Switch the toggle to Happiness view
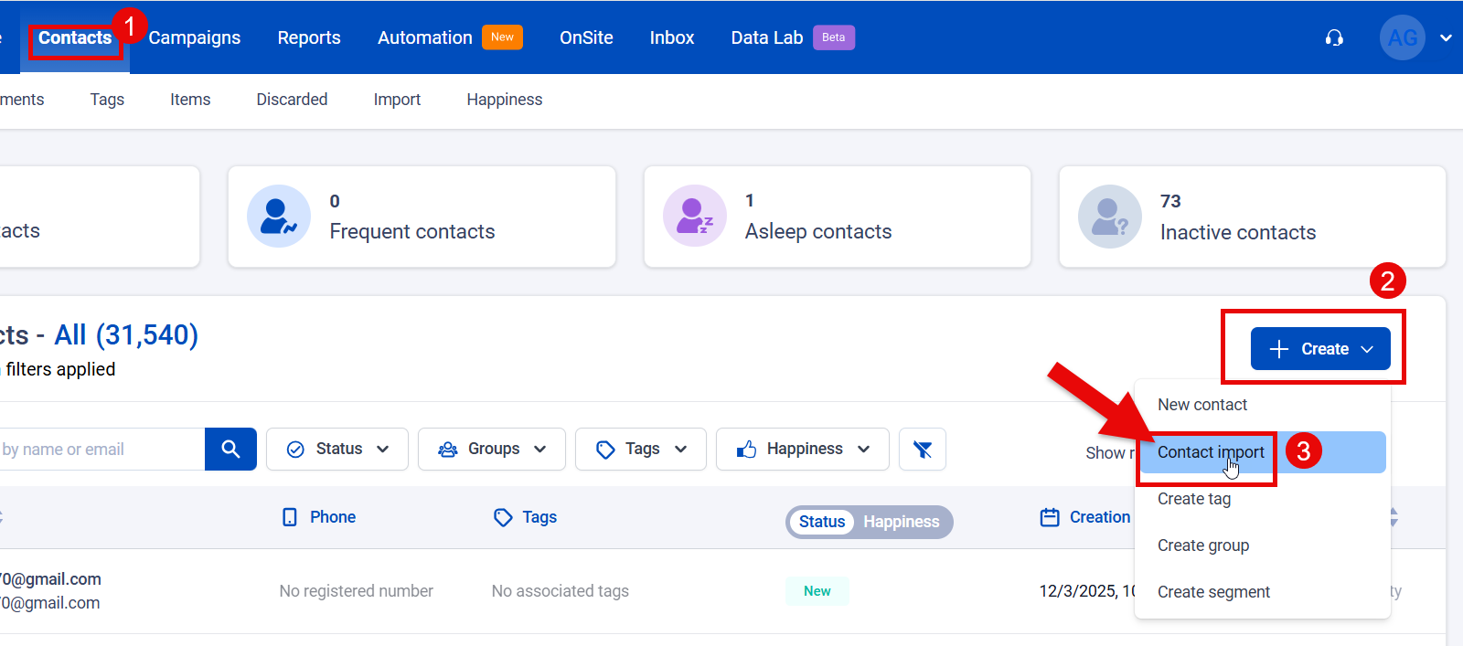The width and height of the screenshot is (1463, 646). click(901, 522)
